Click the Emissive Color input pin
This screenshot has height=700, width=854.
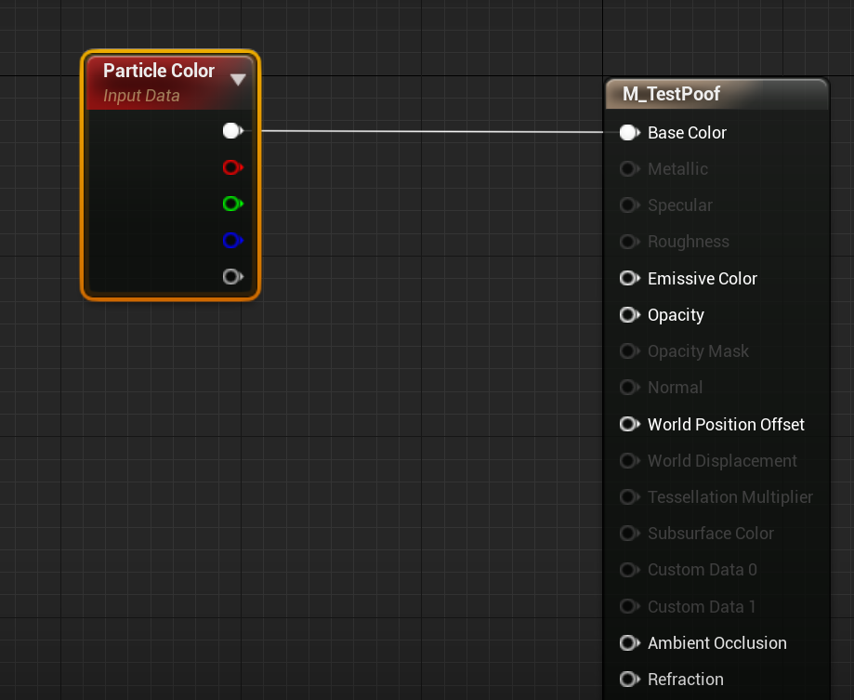click(630, 278)
